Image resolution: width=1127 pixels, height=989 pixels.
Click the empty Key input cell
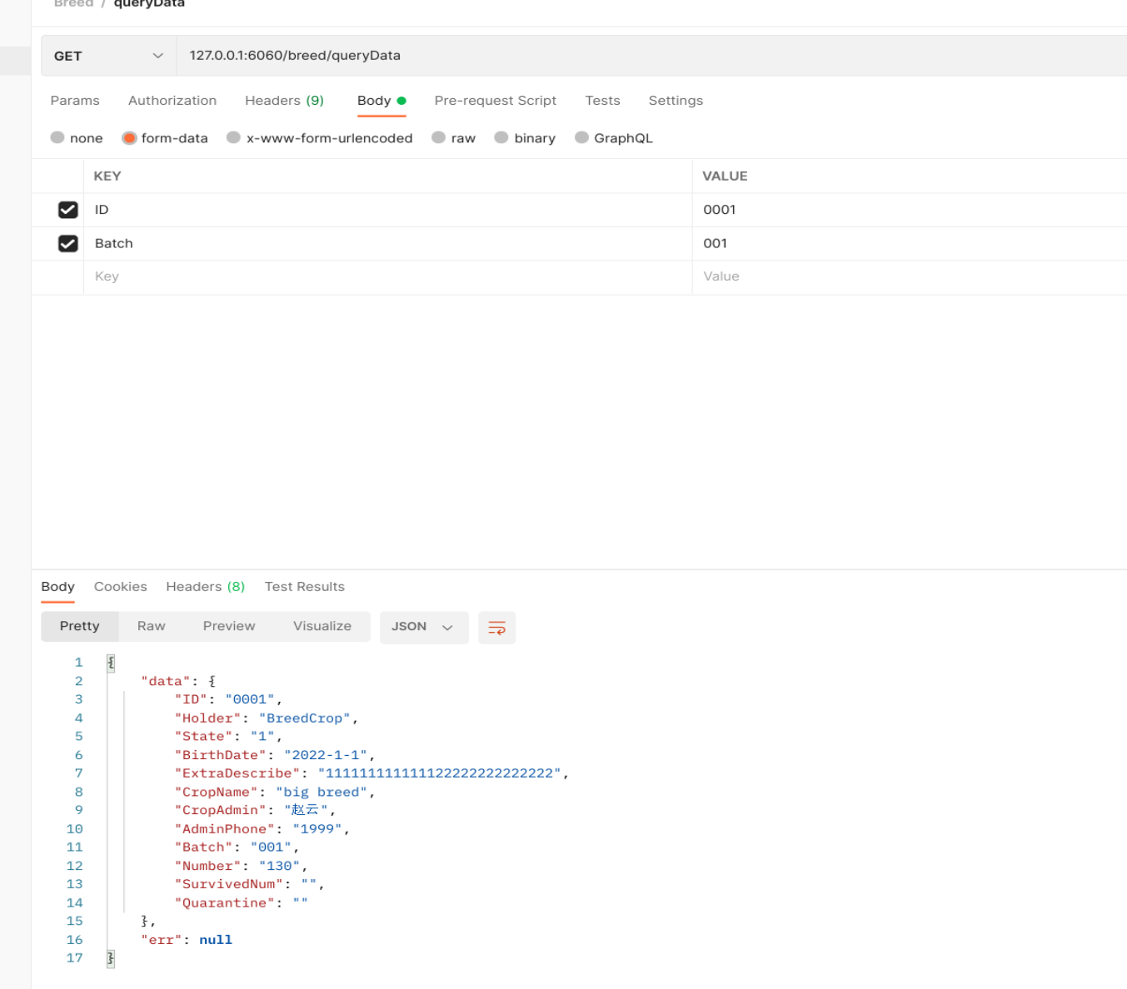387,276
